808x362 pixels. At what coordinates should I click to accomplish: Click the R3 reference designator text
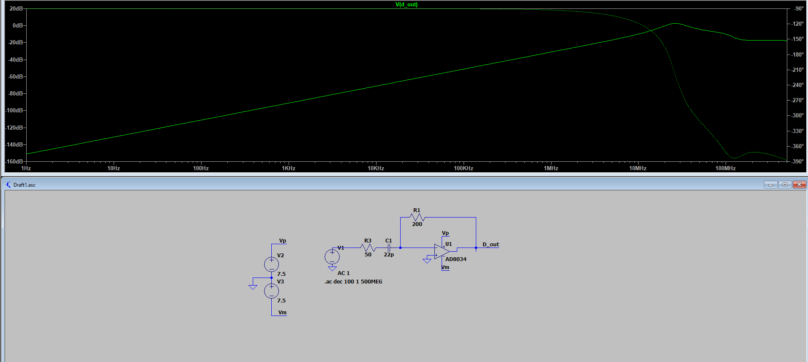tap(368, 241)
